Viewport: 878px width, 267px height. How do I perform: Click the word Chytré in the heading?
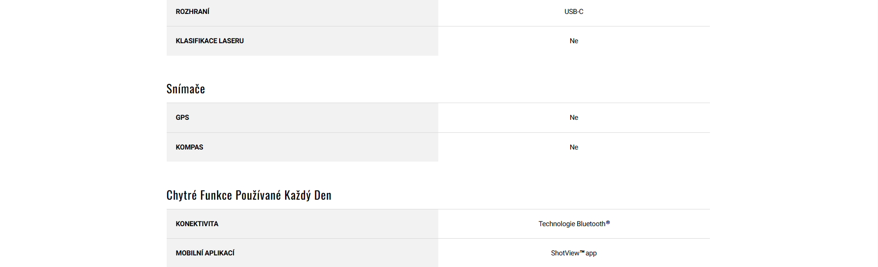coord(182,195)
